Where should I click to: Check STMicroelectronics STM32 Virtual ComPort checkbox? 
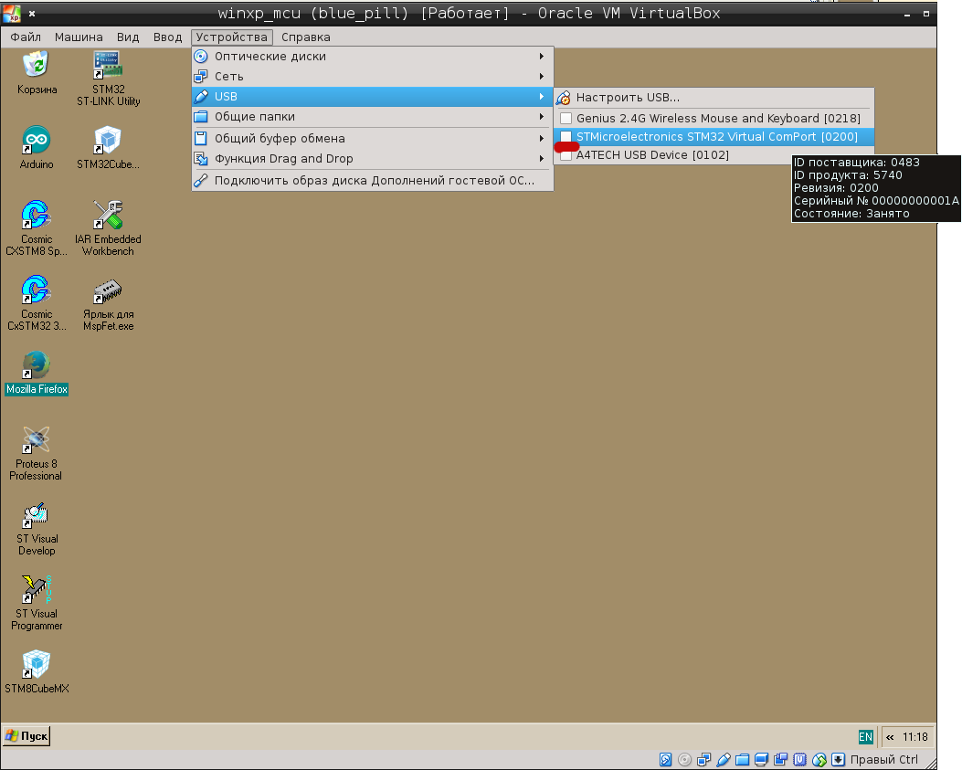coord(566,136)
